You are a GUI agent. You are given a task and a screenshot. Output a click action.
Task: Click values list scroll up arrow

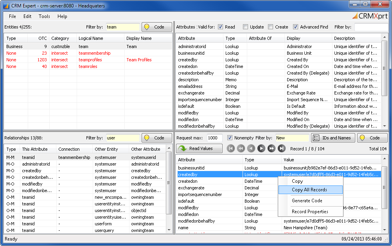coord(385,159)
